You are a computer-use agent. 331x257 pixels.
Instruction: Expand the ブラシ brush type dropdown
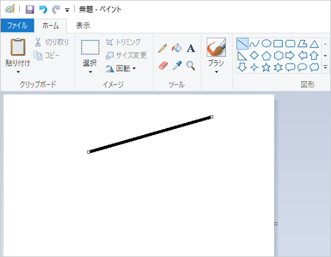[x=216, y=72]
